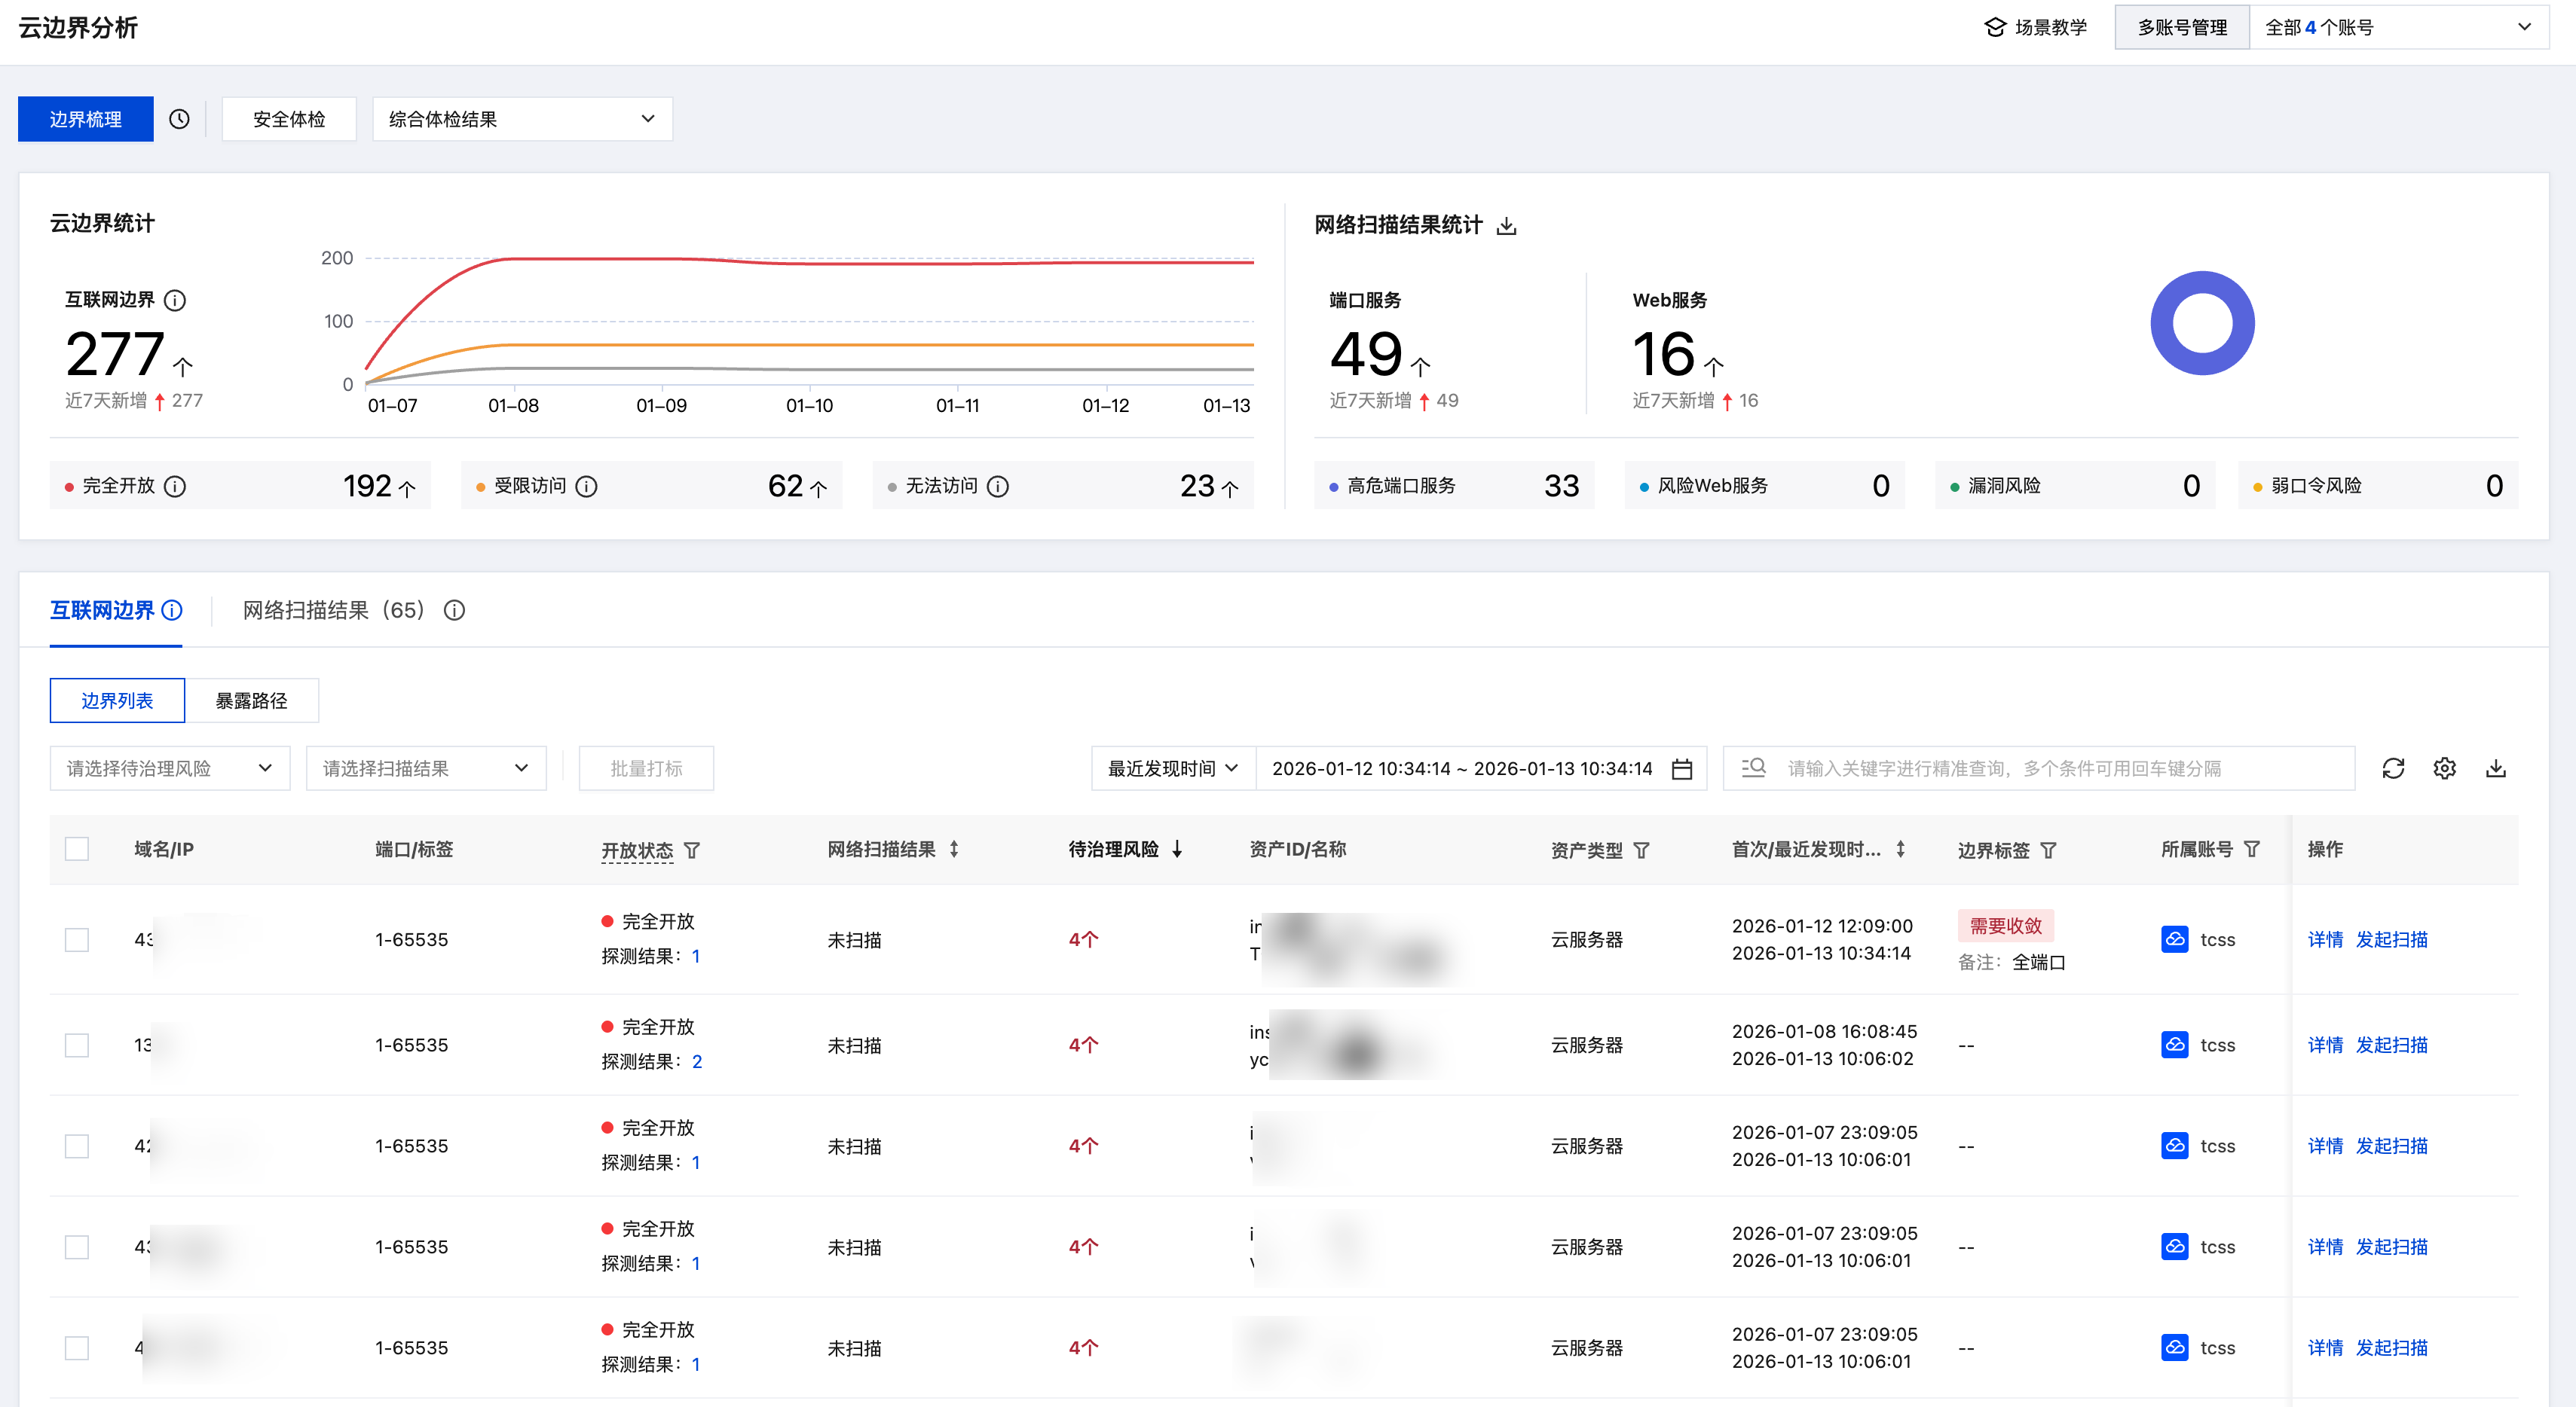Click info icon next to 完全开放
Screen dimensions: 2576x1407
(x=175, y=487)
